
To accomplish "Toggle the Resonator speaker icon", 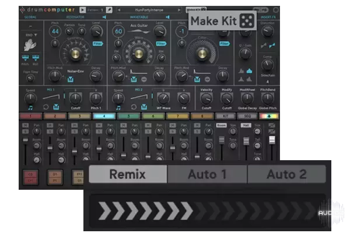I will (104, 17).
